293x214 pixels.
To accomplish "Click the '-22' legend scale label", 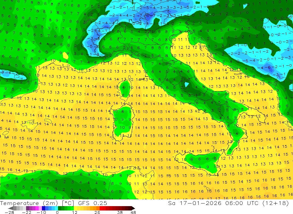I will click(x=27, y=213).
